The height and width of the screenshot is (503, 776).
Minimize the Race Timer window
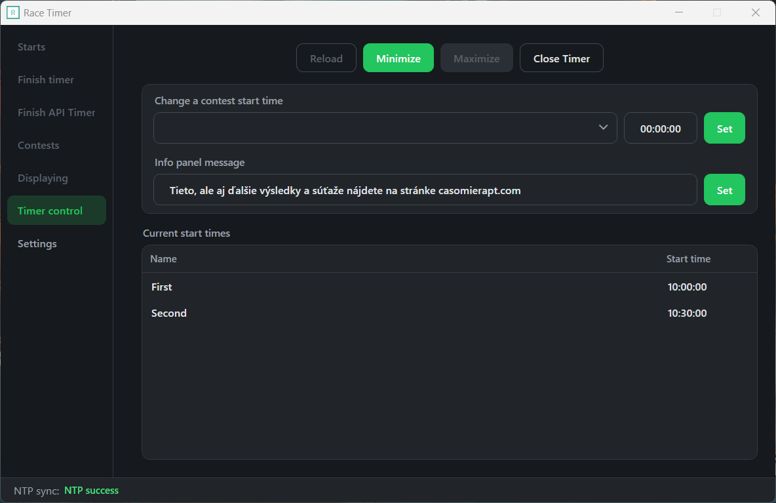tap(679, 12)
